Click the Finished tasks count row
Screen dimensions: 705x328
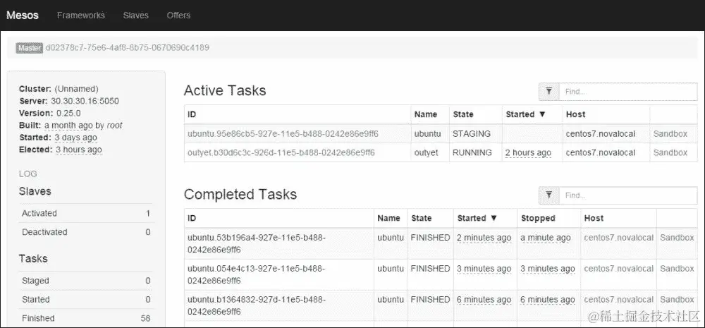pos(86,318)
